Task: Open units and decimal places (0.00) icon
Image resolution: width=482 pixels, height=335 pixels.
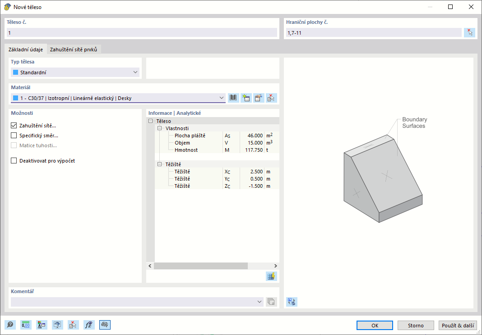Action: pos(26,325)
